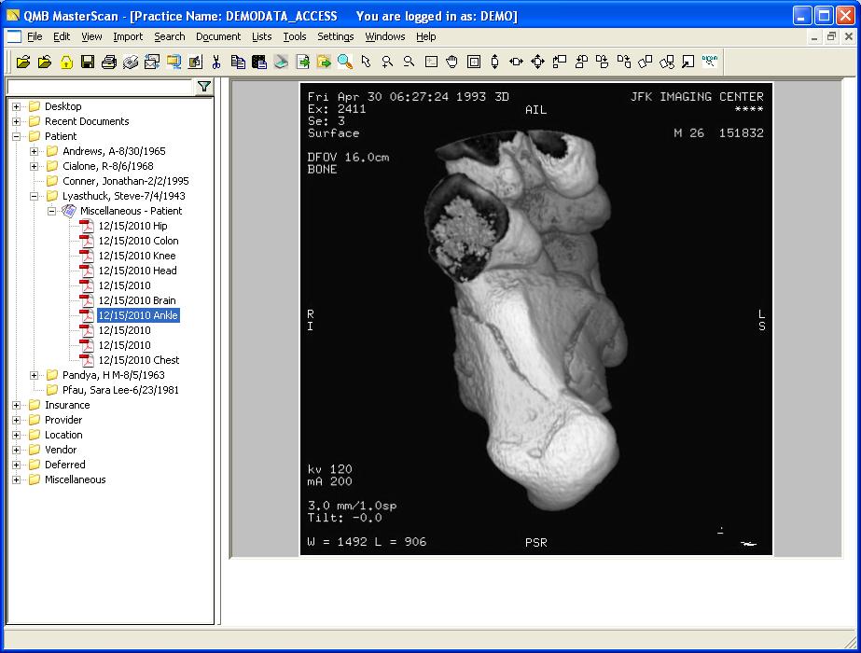The height and width of the screenshot is (653, 861).
Task: Click the Save floppy disk icon
Action: point(87,63)
